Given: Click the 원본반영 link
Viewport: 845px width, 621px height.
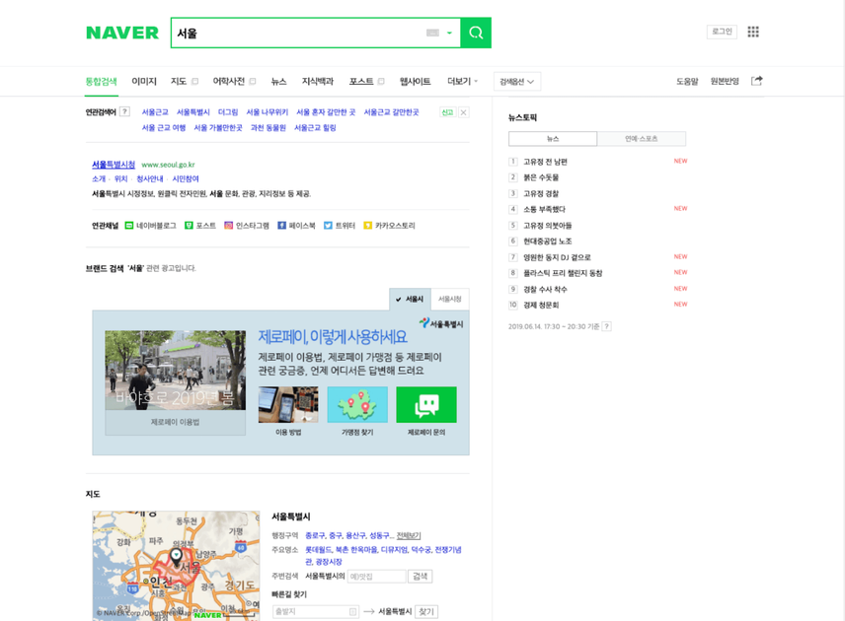Looking at the screenshot, I should (725, 81).
